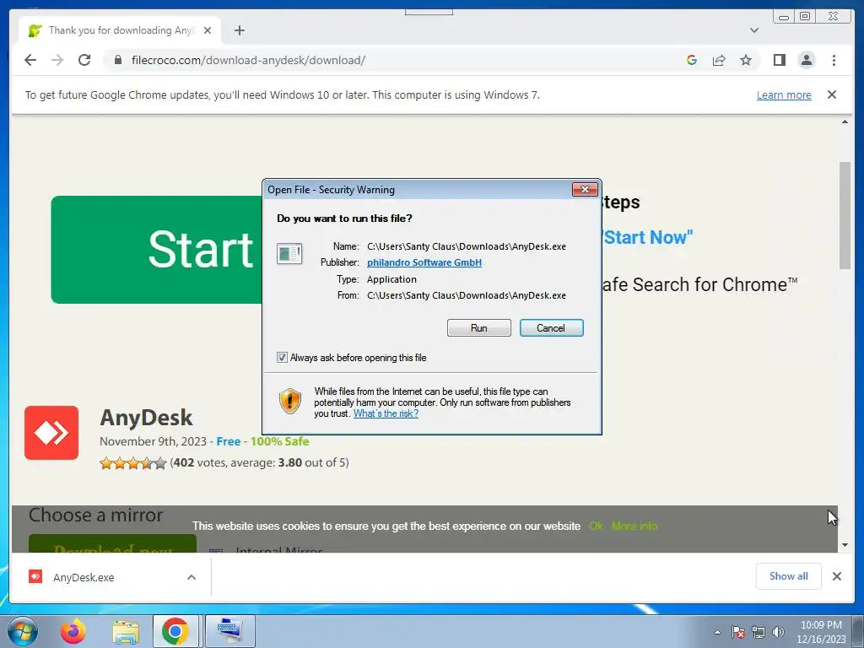Screen dimensions: 864x648
Task: Select the 'Thank you for downloading' tab
Action: coord(120,30)
